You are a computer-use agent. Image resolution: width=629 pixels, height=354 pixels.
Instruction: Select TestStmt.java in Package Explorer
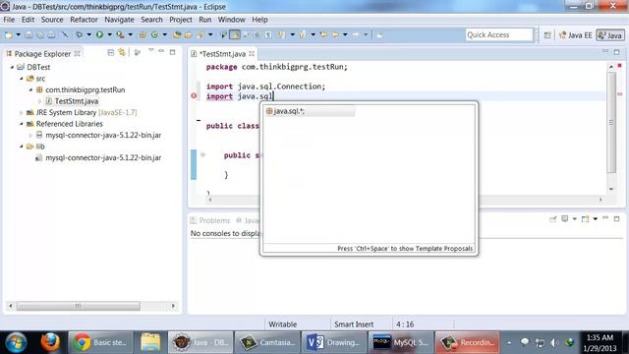77,101
